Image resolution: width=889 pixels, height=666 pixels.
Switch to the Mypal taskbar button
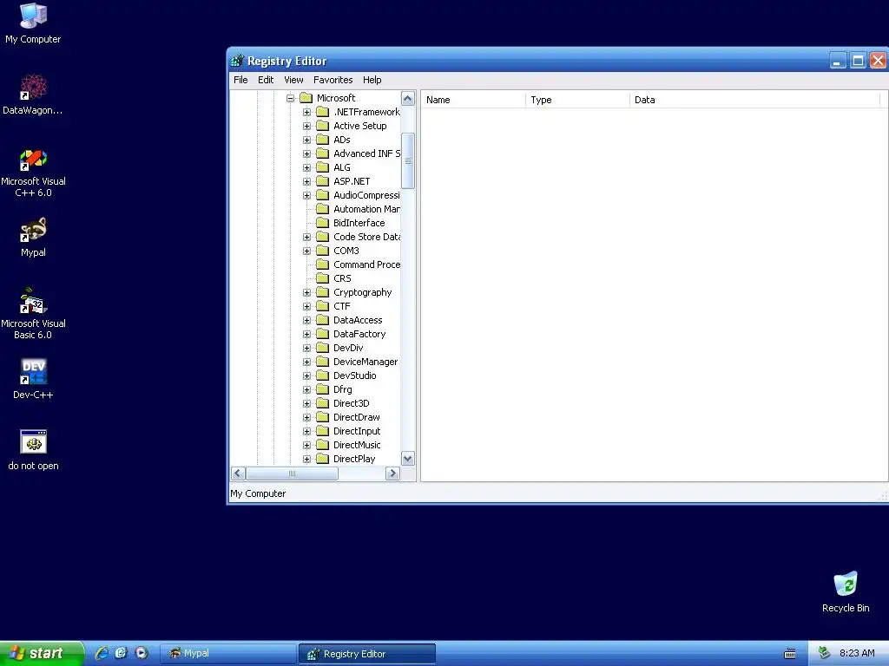228,653
